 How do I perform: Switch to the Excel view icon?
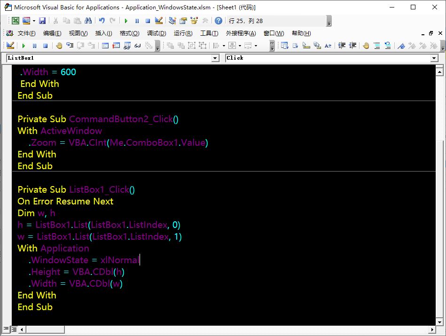point(16,21)
